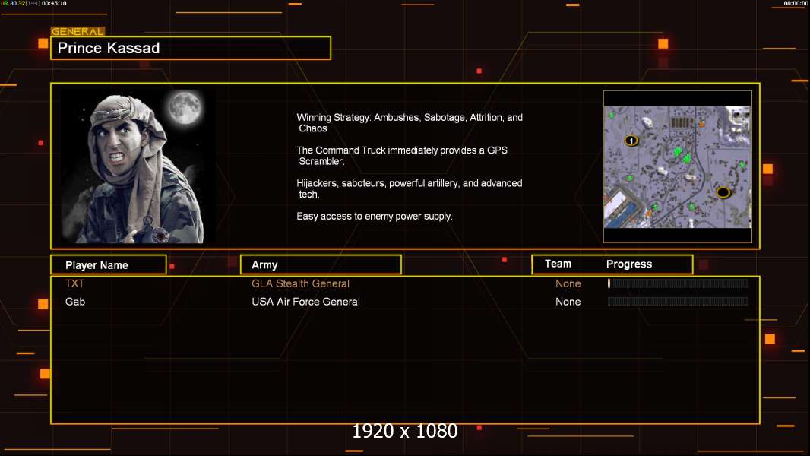The image size is (810, 456).
Task: Click TXT's loading progress bar
Action: [678, 283]
